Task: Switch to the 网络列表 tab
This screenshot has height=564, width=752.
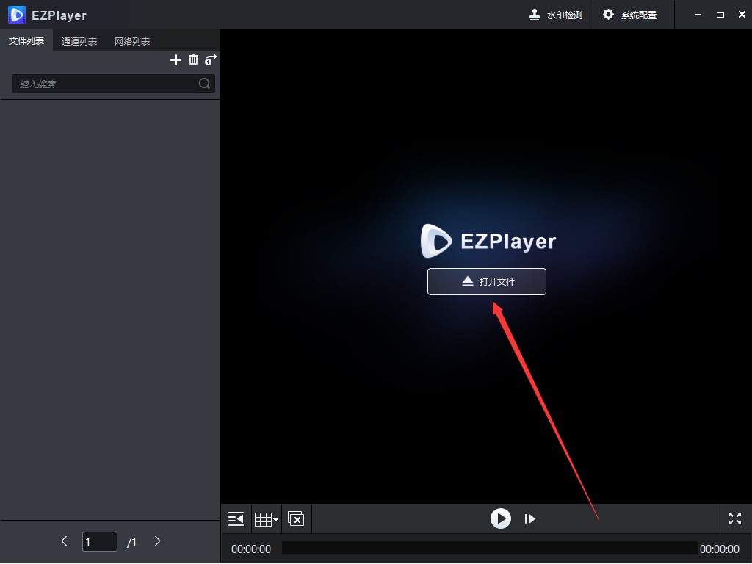Action: [132, 41]
